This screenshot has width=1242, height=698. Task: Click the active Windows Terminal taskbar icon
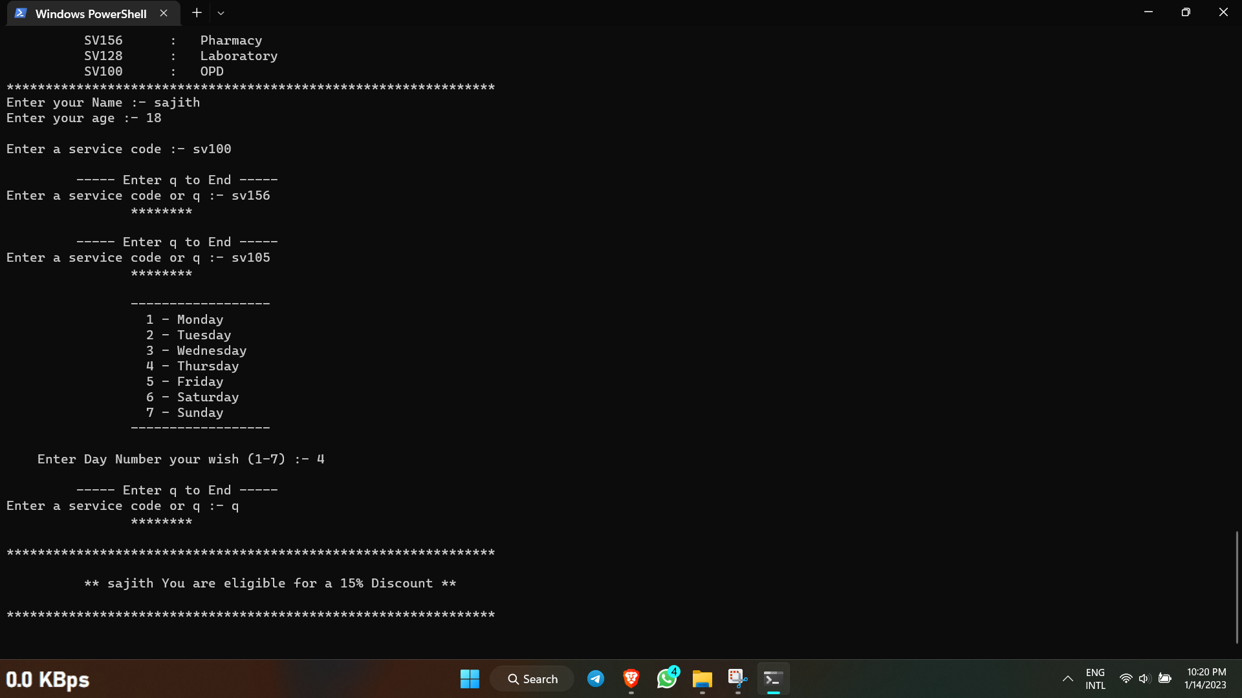pyautogui.click(x=774, y=679)
